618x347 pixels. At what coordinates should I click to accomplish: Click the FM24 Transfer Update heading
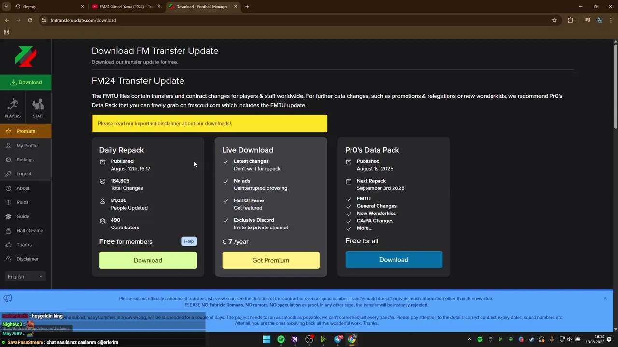pos(138,80)
